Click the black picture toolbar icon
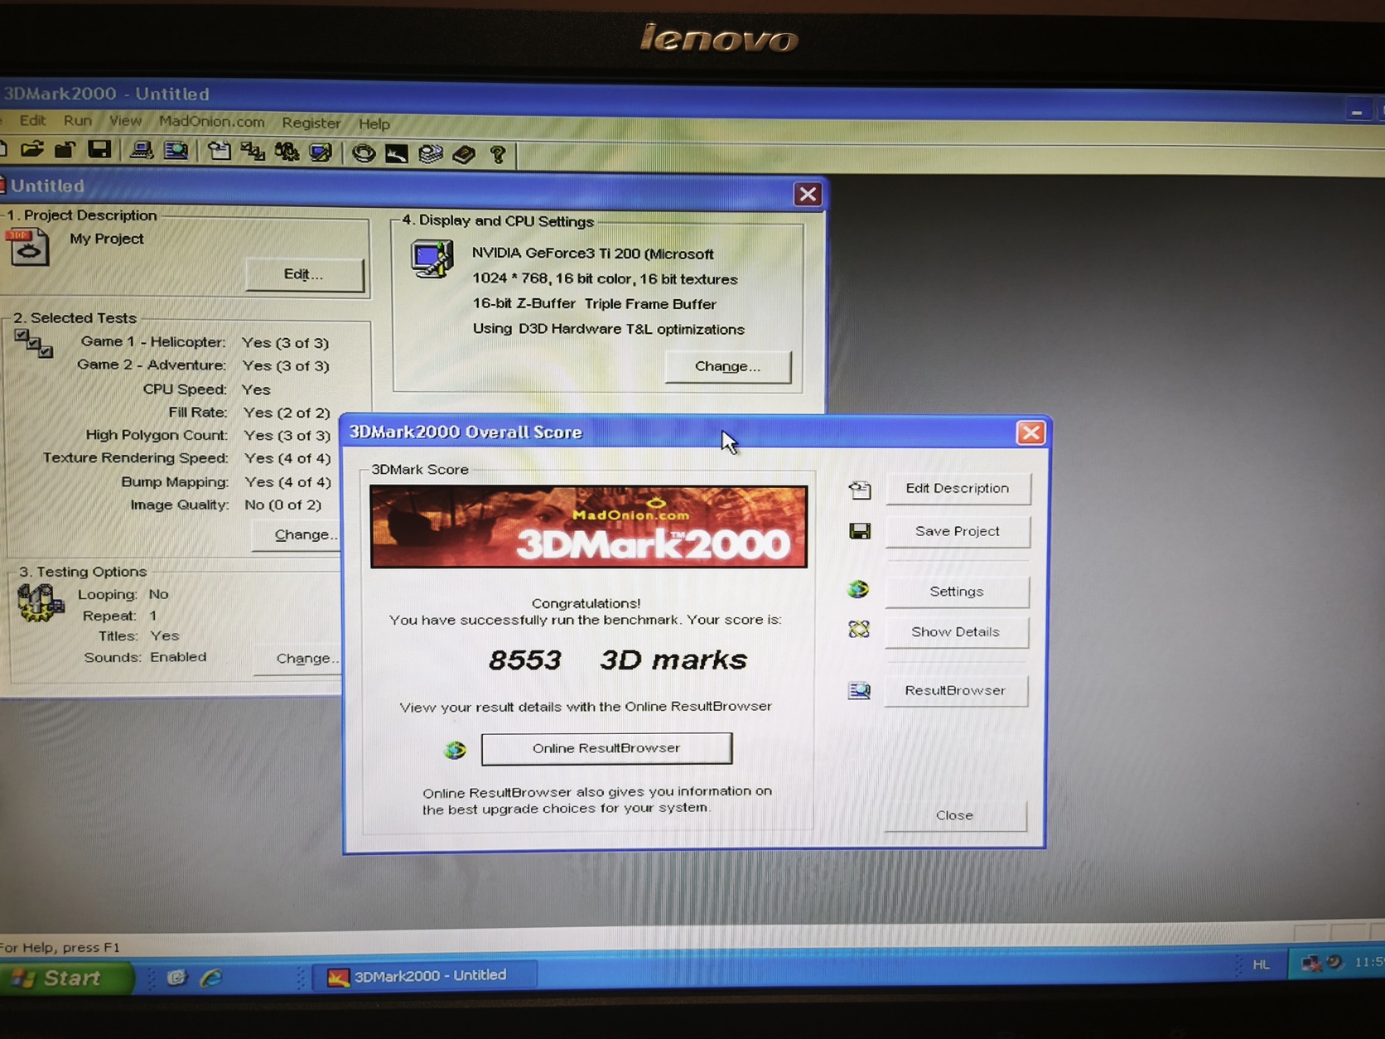 [397, 153]
